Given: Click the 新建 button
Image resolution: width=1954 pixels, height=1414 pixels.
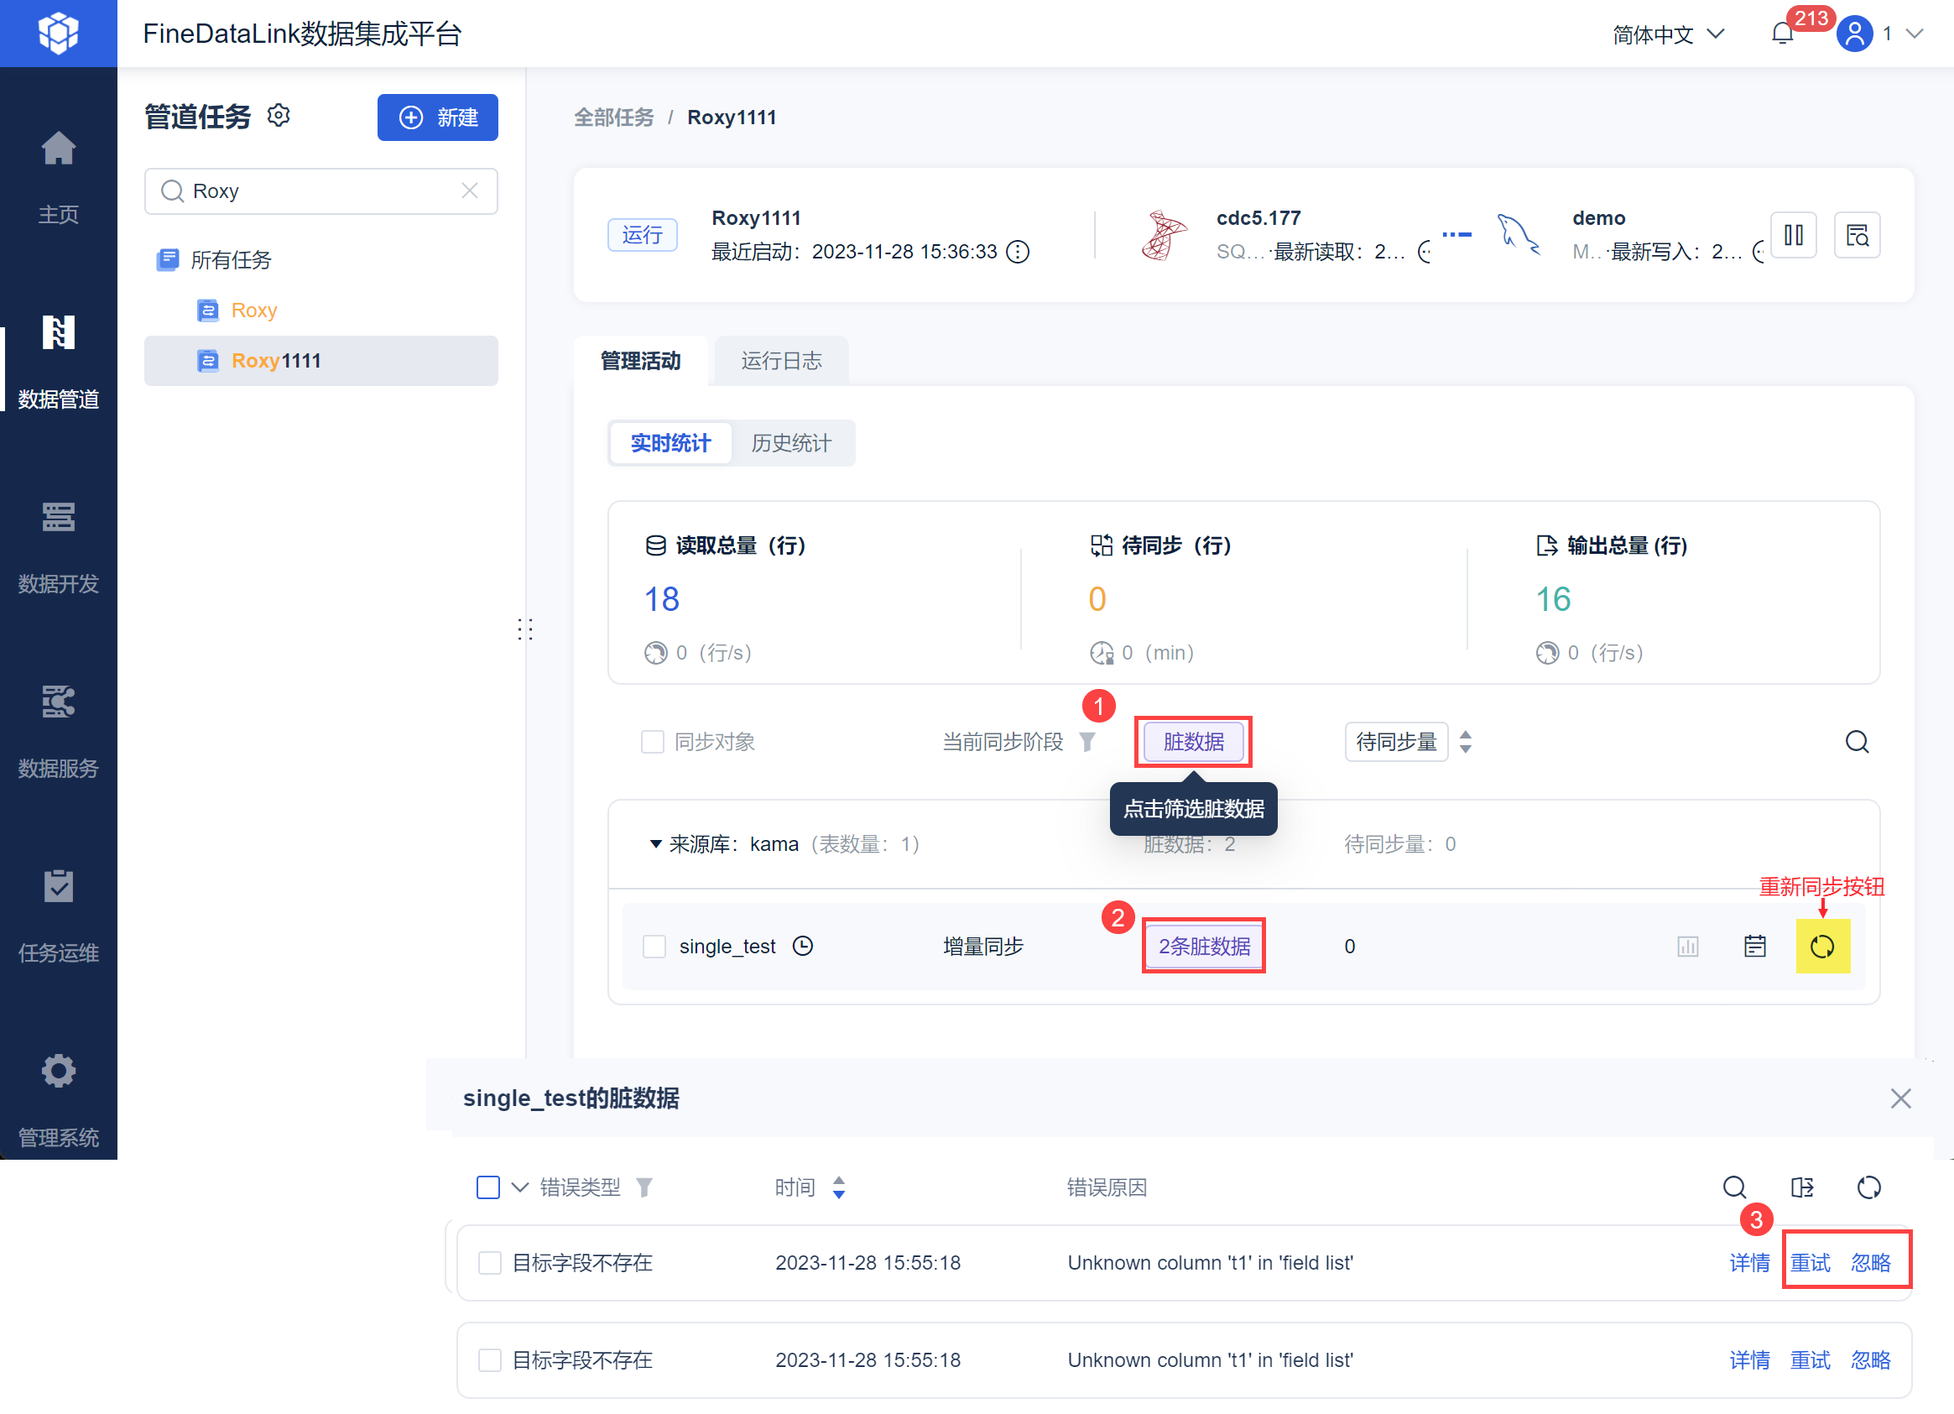Looking at the screenshot, I should coord(438,117).
